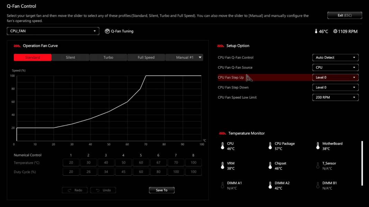Start Q-Fan Tuning via its label
The height and width of the screenshot is (207, 369).
coord(122,31)
